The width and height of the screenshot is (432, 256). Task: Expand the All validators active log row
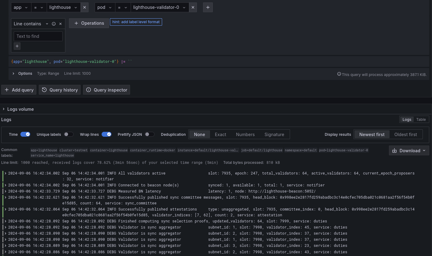click(5, 173)
